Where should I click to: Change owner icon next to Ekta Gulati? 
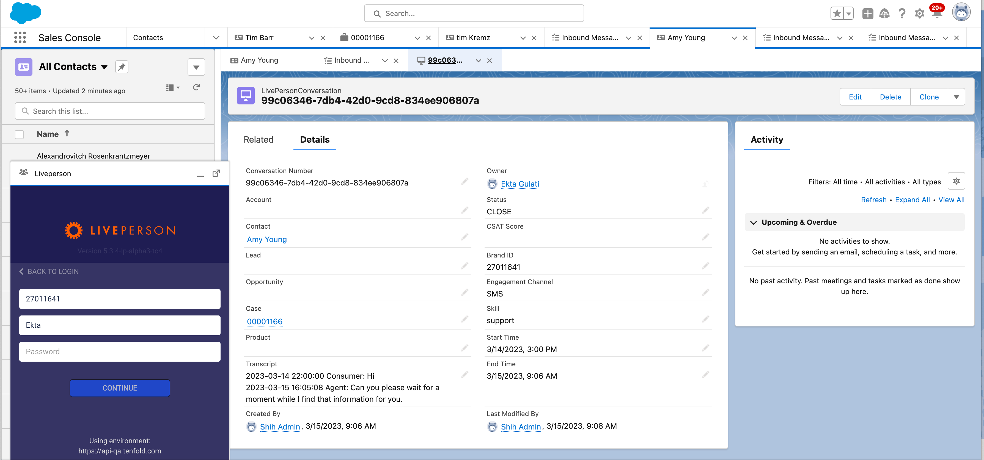coord(705,184)
